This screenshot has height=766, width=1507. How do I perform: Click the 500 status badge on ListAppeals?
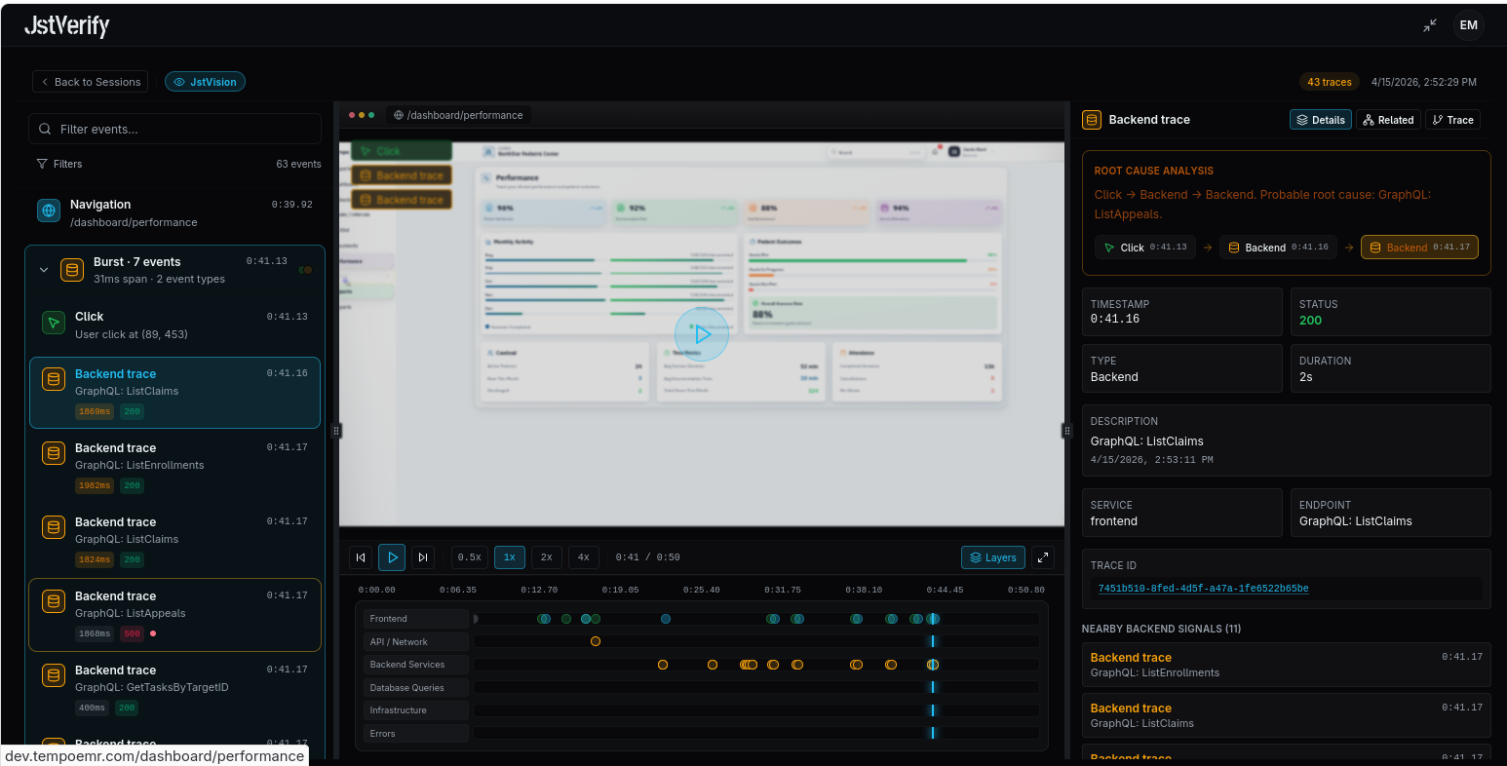[x=132, y=633]
